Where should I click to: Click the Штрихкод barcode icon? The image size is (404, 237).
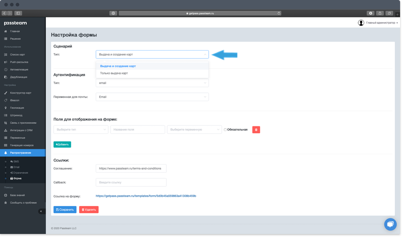tap(6, 115)
